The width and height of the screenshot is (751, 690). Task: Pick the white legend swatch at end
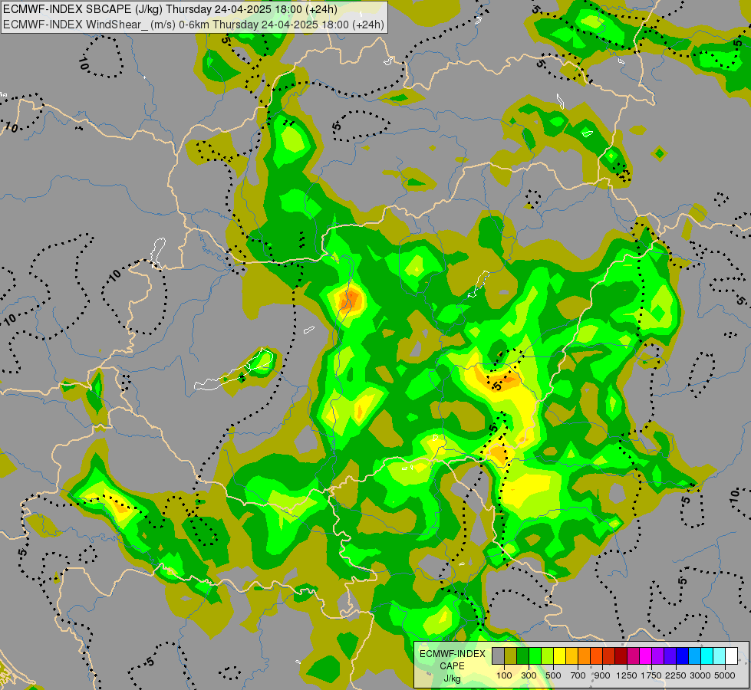click(731, 655)
